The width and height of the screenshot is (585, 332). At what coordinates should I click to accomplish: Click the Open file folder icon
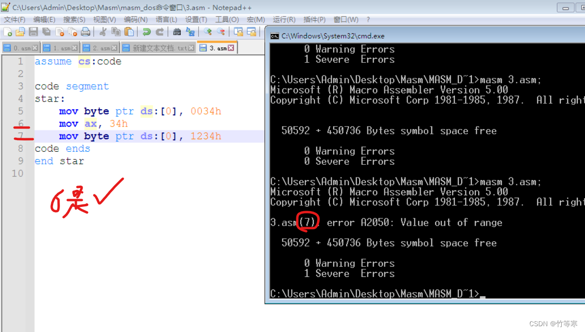20,32
